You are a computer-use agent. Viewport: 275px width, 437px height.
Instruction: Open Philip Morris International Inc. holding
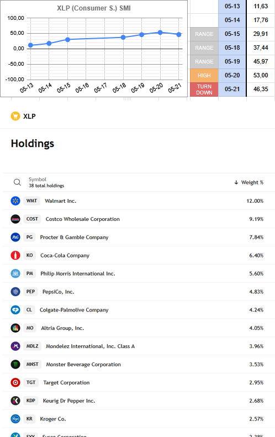(78, 273)
